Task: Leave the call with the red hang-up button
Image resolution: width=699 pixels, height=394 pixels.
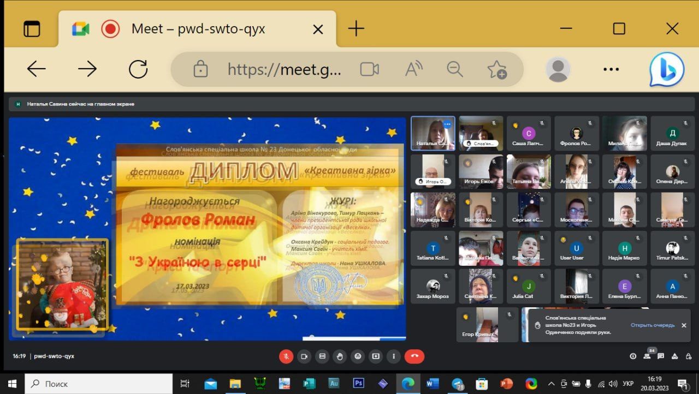Action: coord(414,356)
